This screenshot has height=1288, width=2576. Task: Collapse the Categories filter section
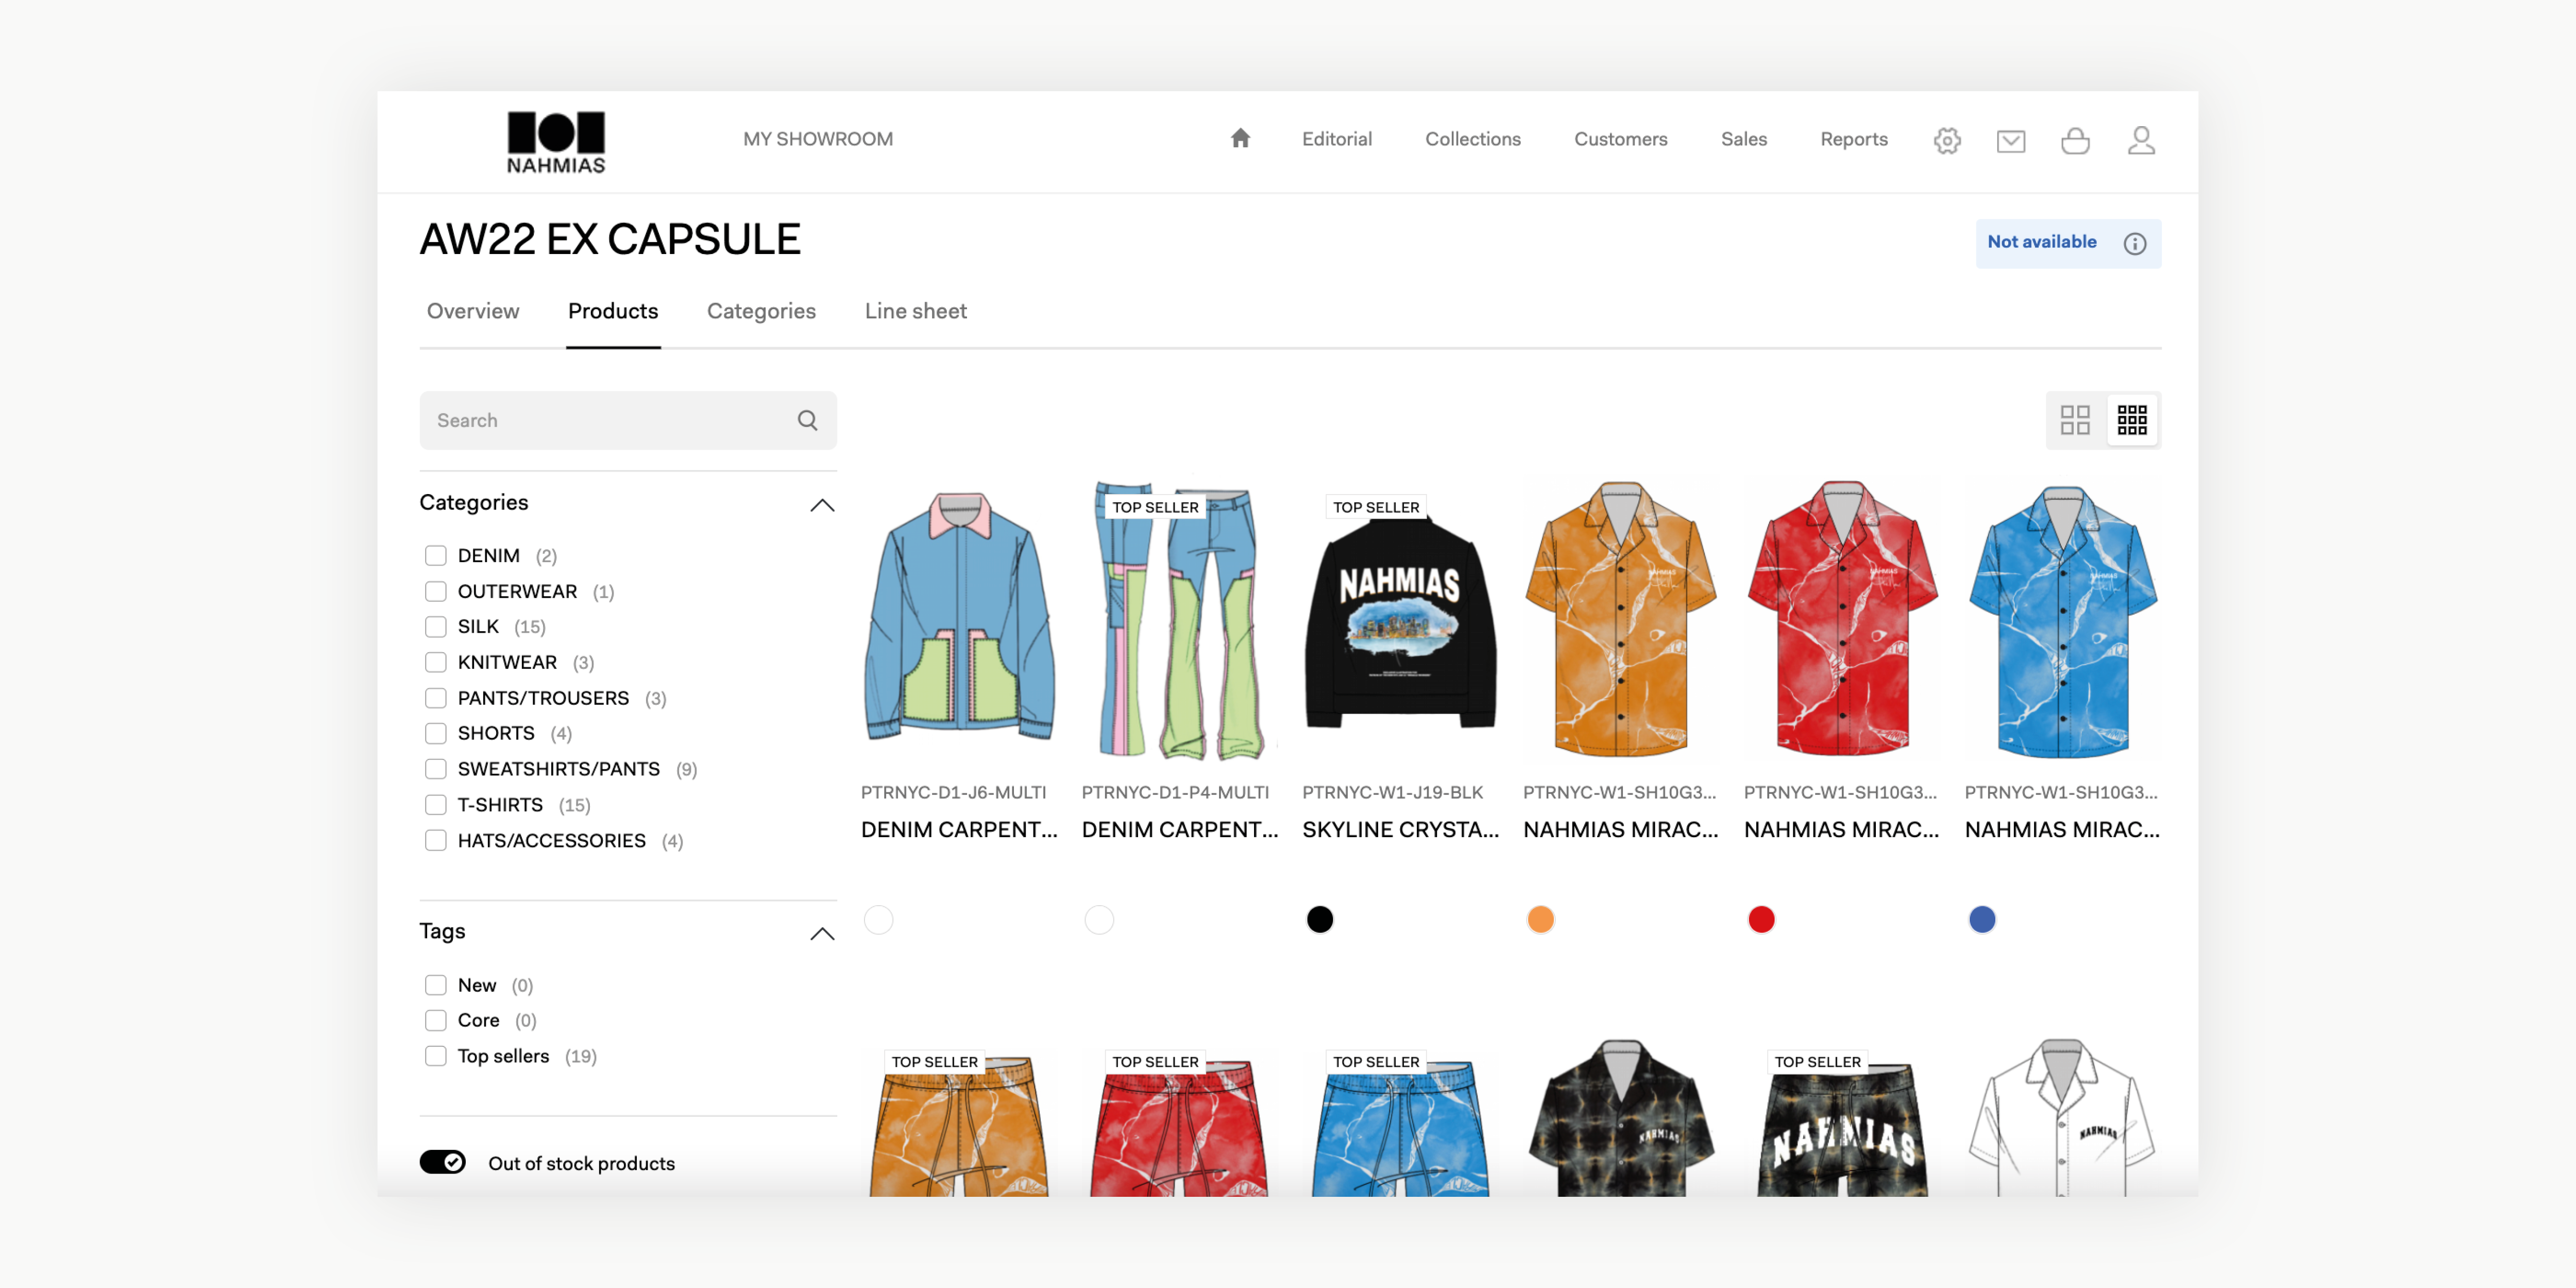[x=821, y=504]
